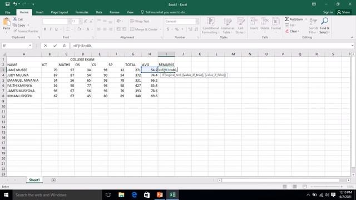Click Insert cells icon

coord(254,22)
